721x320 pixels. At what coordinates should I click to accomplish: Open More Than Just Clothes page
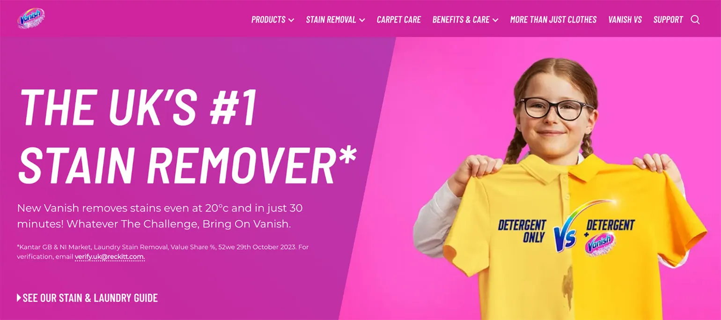point(553,20)
